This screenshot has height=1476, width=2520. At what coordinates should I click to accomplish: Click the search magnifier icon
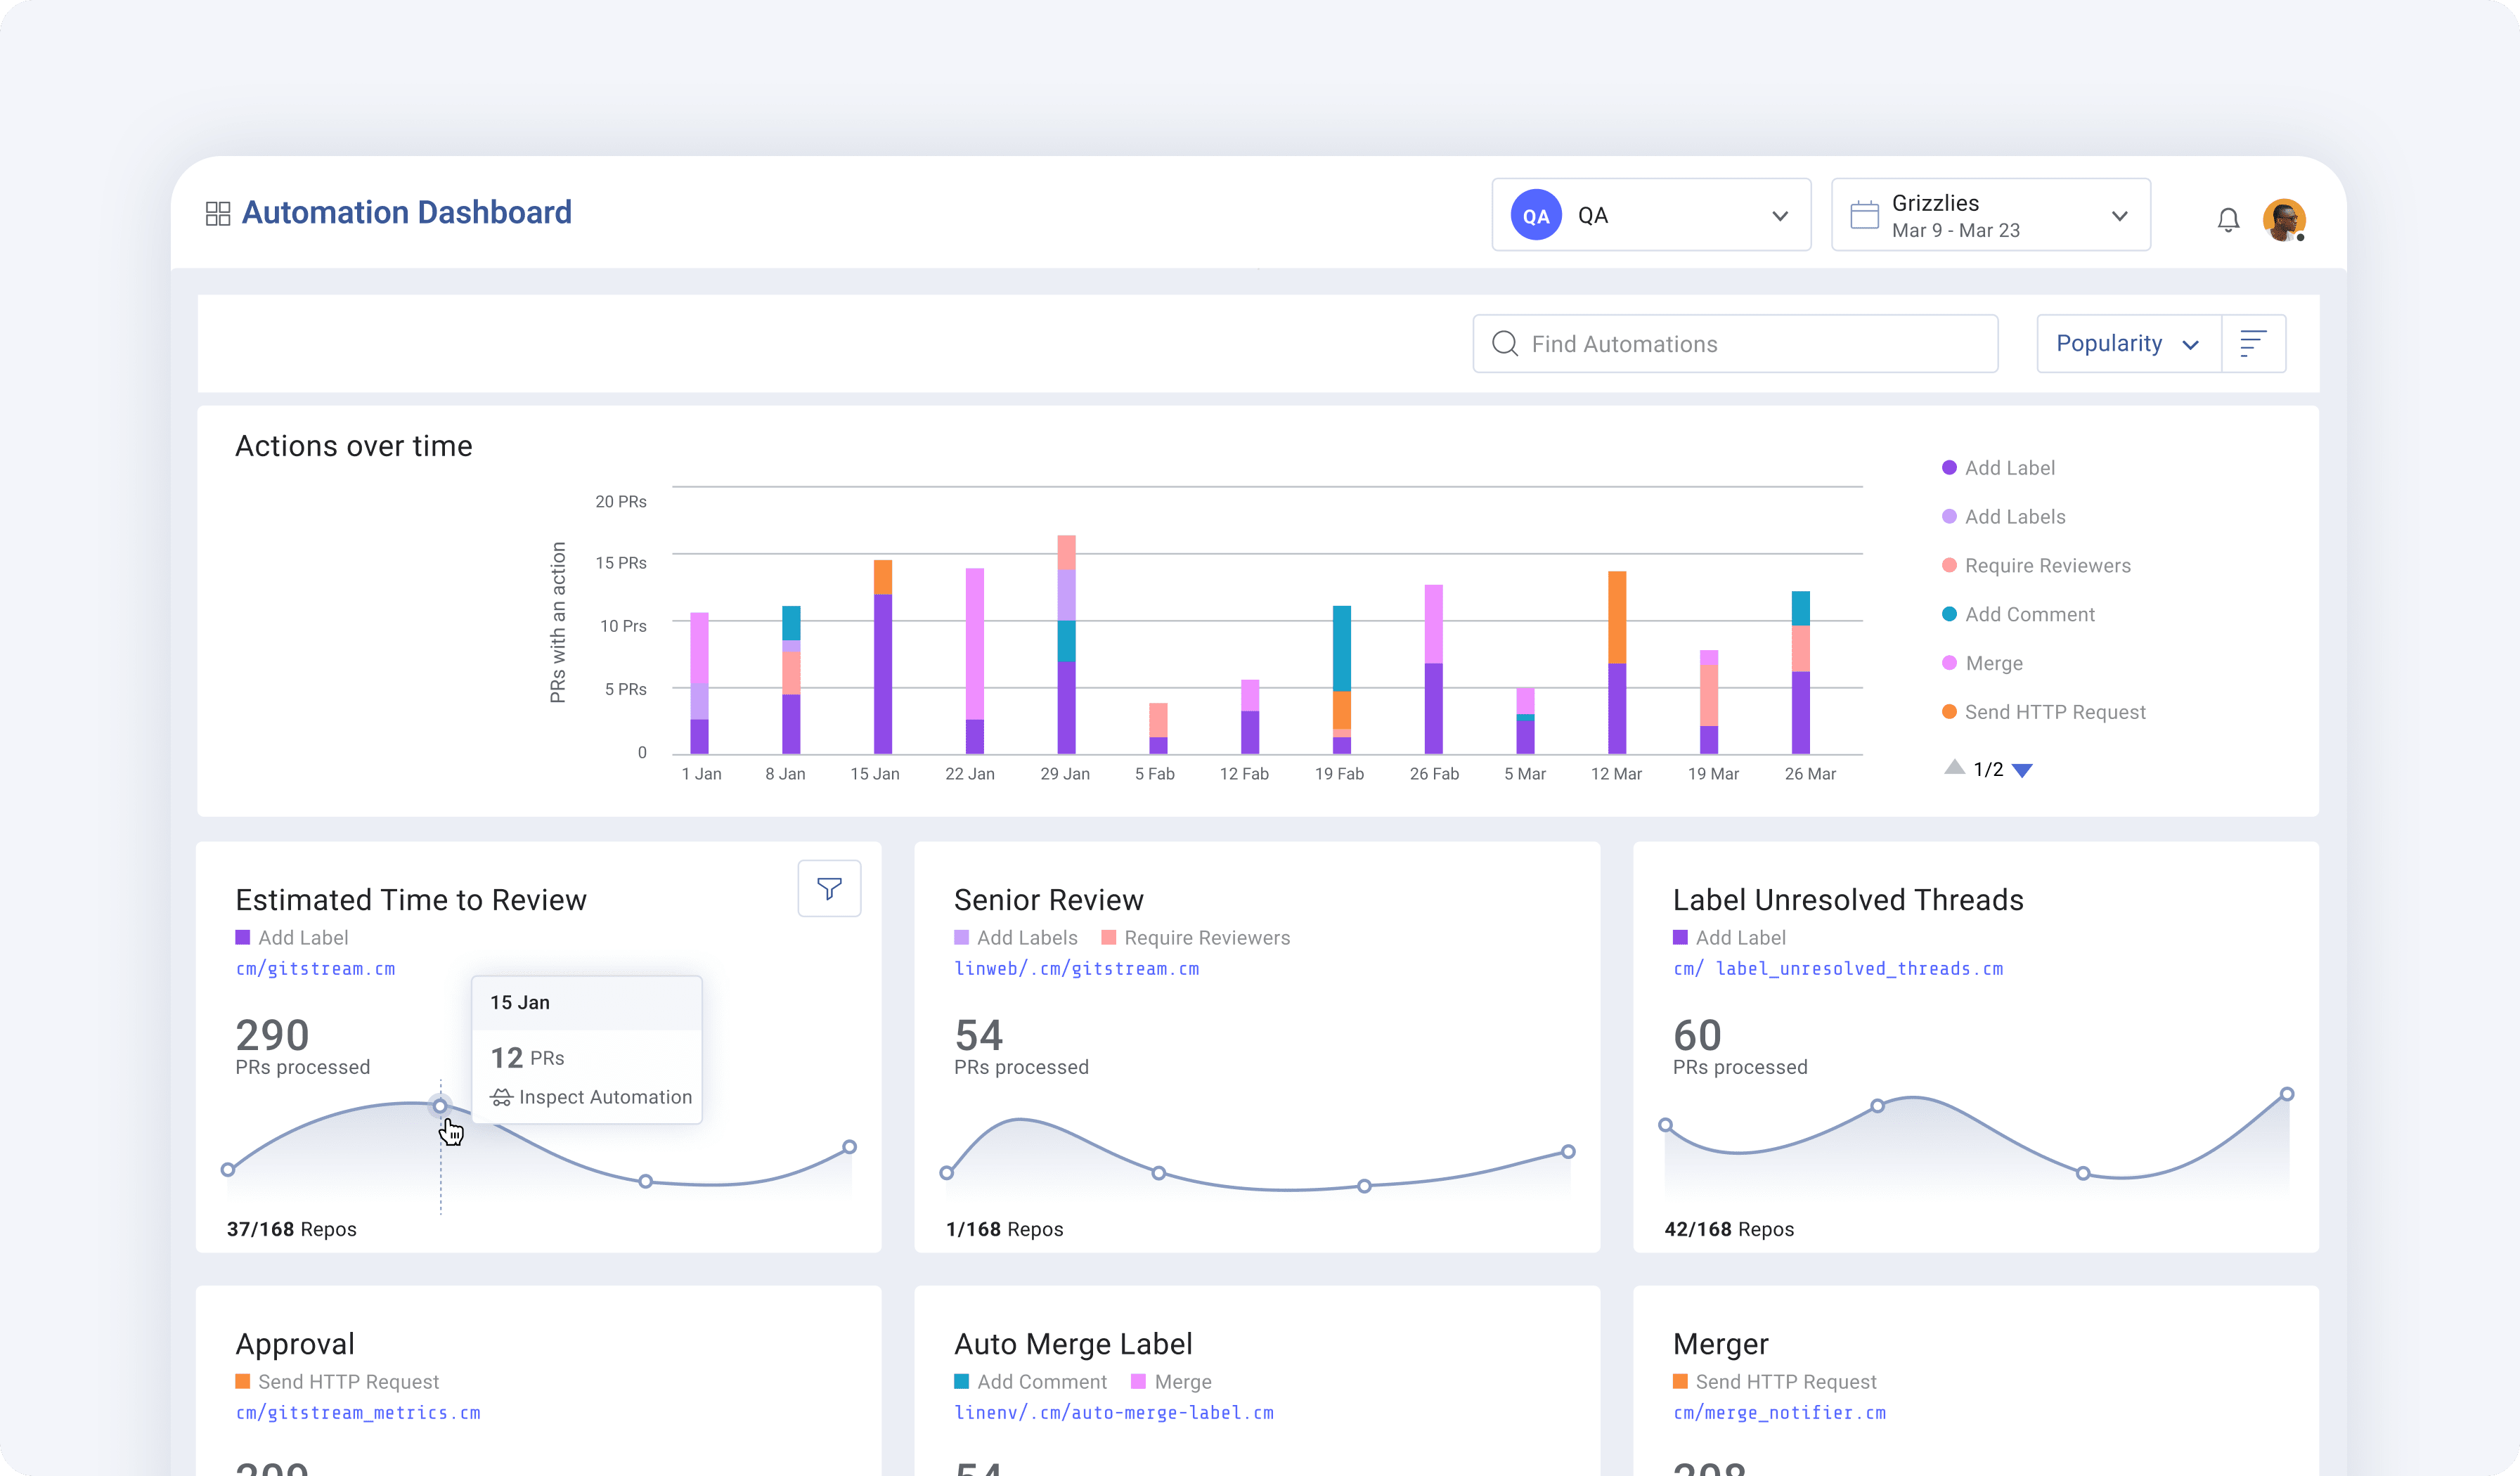pyautogui.click(x=1505, y=344)
